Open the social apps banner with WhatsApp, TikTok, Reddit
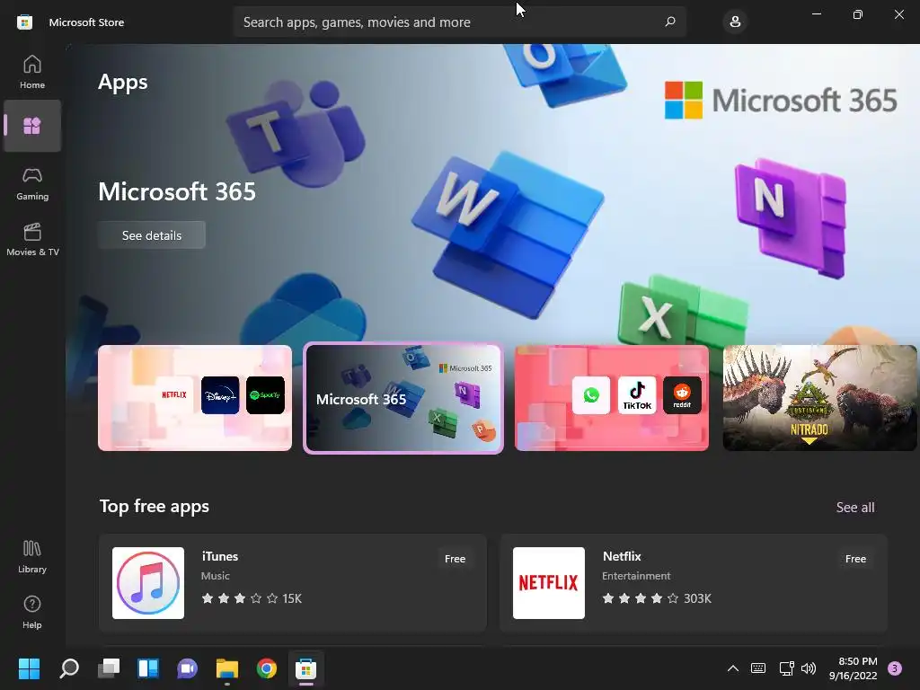This screenshot has height=690, width=920. (x=611, y=398)
